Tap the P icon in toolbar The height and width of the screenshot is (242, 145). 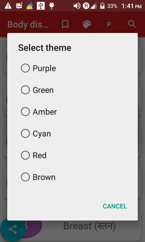point(109,25)
